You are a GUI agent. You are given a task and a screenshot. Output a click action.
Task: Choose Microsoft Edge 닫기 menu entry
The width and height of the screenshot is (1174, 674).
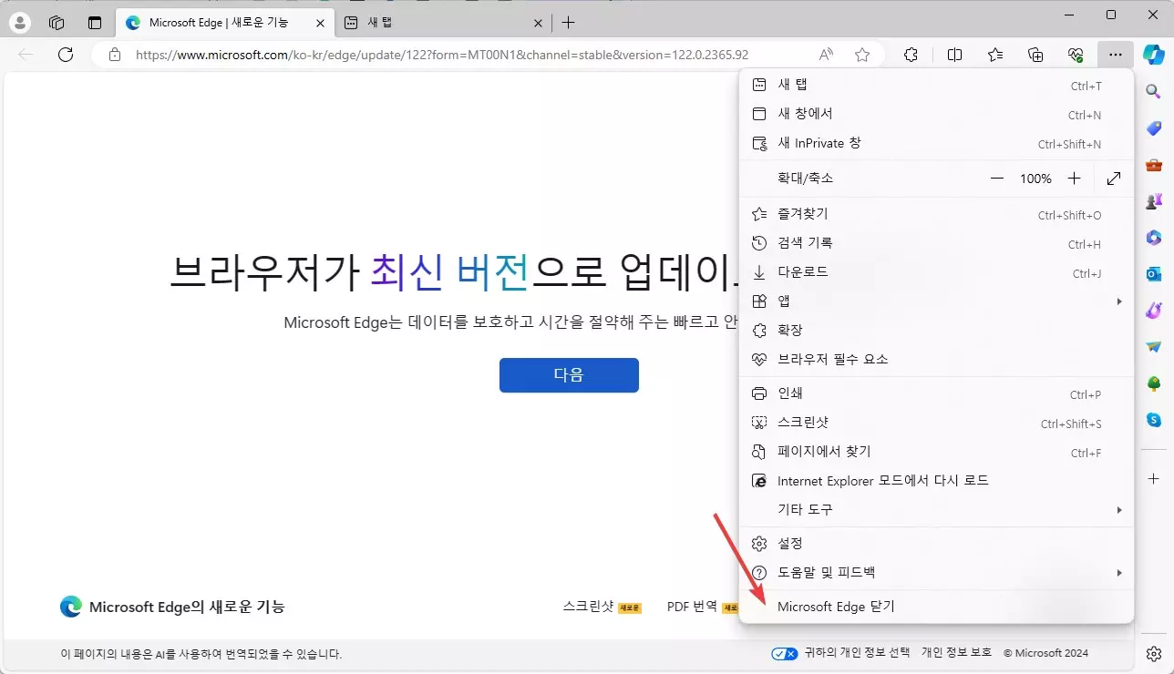[x=937, y=607]
